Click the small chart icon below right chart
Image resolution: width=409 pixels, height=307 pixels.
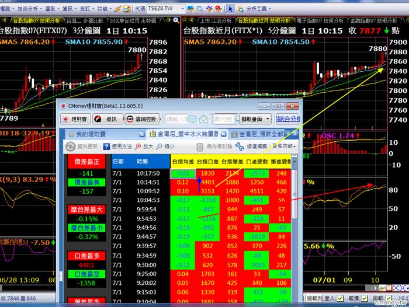coord(382,288)
